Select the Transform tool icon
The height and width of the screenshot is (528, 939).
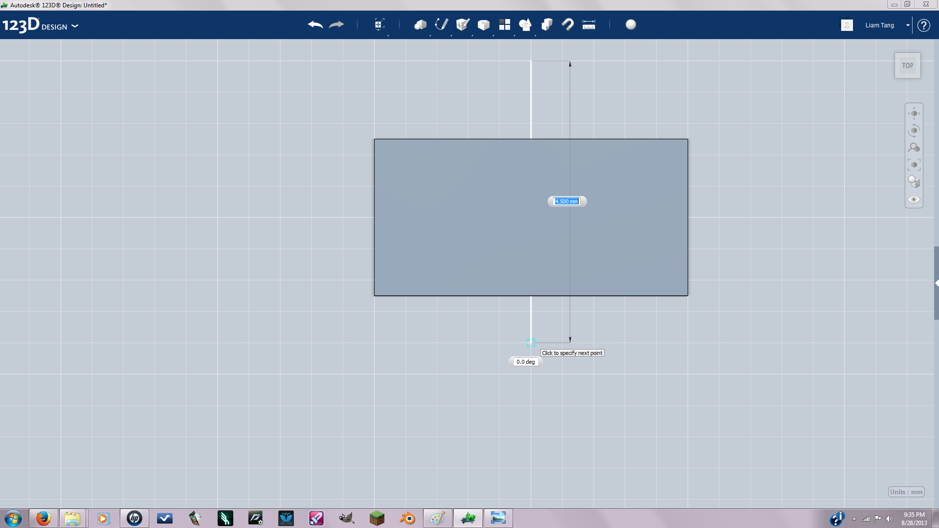point(379,24)
